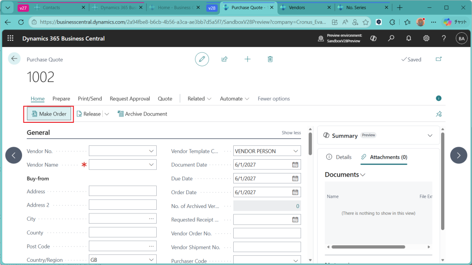
Task: Click the documents list horizontal scrollbar
Action: click(x=369, y=247)
